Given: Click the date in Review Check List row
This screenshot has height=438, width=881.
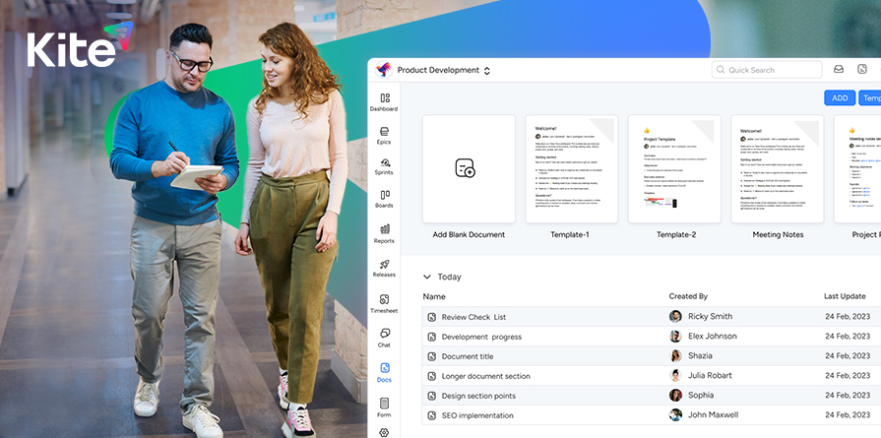Looking at the screenshot, I should coord(848,316).
